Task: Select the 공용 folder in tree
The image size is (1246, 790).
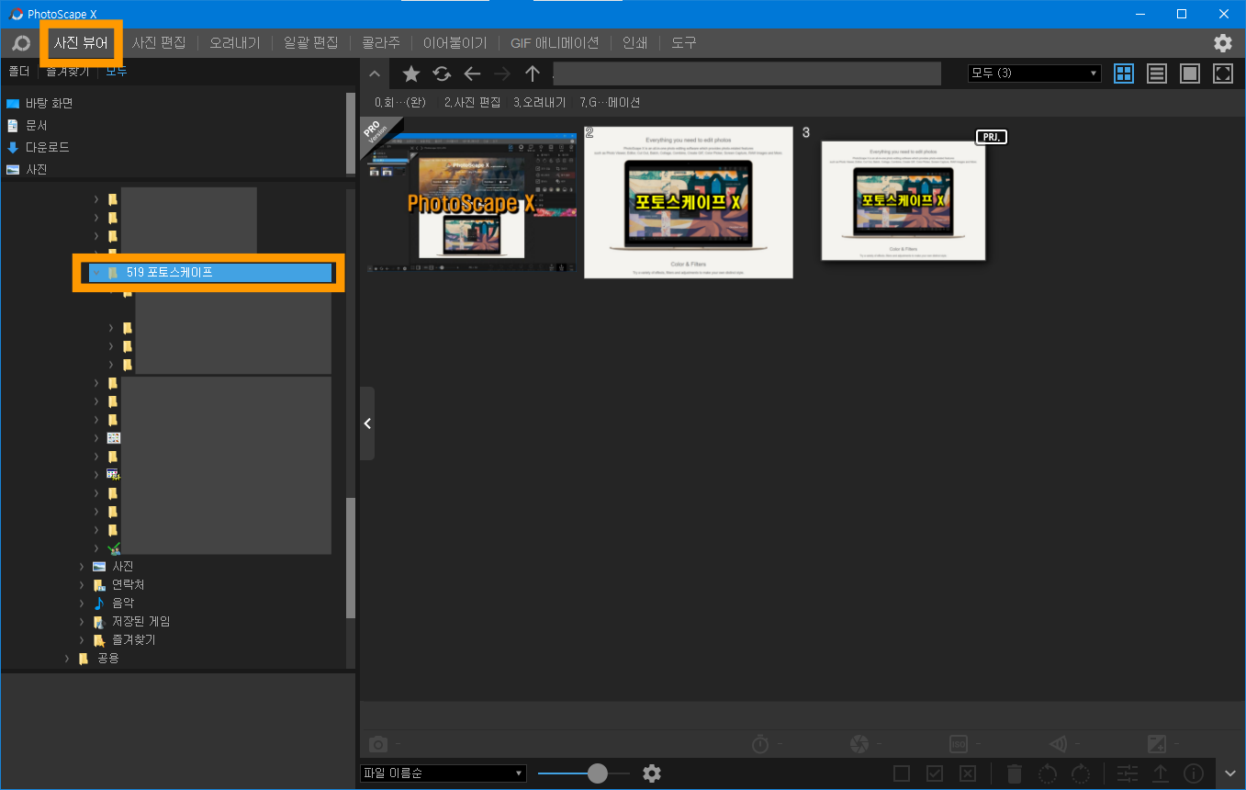Action: click(108, 659)
